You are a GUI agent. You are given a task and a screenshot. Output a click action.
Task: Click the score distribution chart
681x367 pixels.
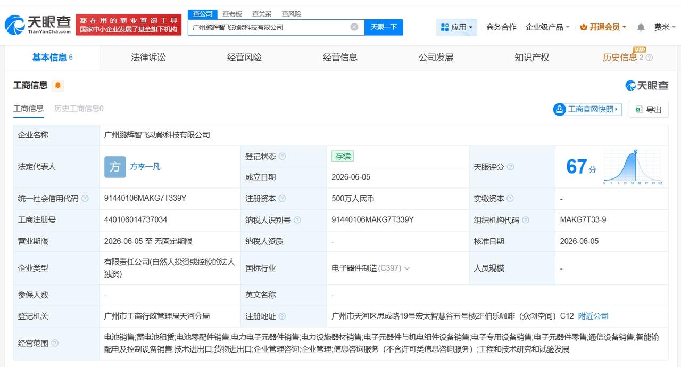[633, 167]
